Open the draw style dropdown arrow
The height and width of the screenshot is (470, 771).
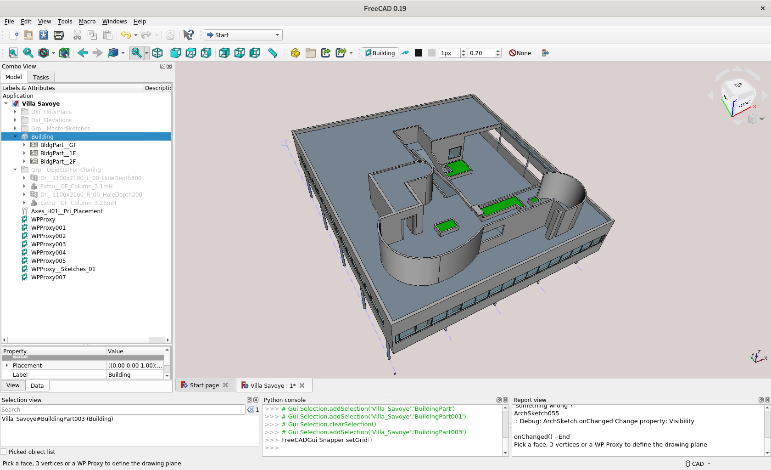[x=54, y=53]
